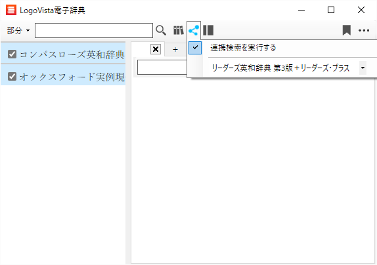377x265 pixels.
Task: Click the main search input field
Action: click(x=94, y=30)
